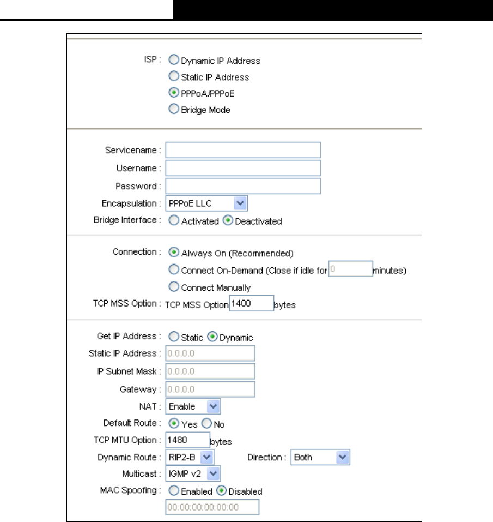The height and width of the screenshot is (522, 493).
Task: Select Dynamic IP Address ISP option
Action: pyautogui.click(x=174, y=59)
